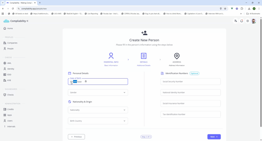This screenshot has height=141, width=262.
Task: Open the translate language icon
Action: click(235, 21)
